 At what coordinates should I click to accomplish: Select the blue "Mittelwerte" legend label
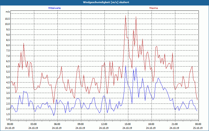tap(55, 8)
